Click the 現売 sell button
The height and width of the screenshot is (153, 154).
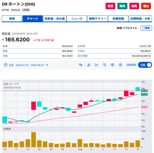tap(122, 6)
